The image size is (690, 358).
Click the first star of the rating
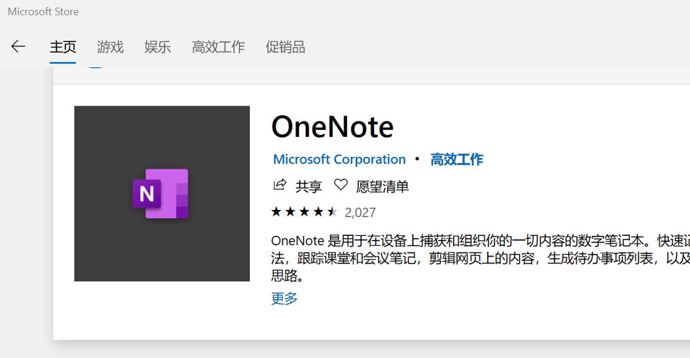pyautogui.click(x=276, y=212)
